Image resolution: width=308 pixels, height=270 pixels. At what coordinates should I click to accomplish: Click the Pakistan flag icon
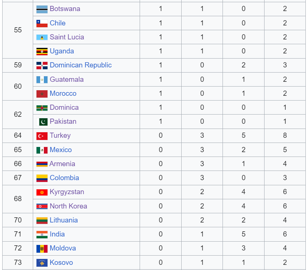point(42,122)
